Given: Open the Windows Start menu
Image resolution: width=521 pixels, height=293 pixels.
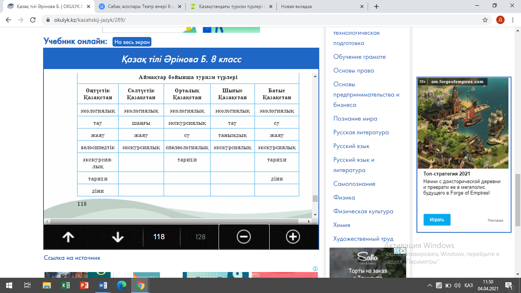Looking at the screenshot, I should 9,285.
